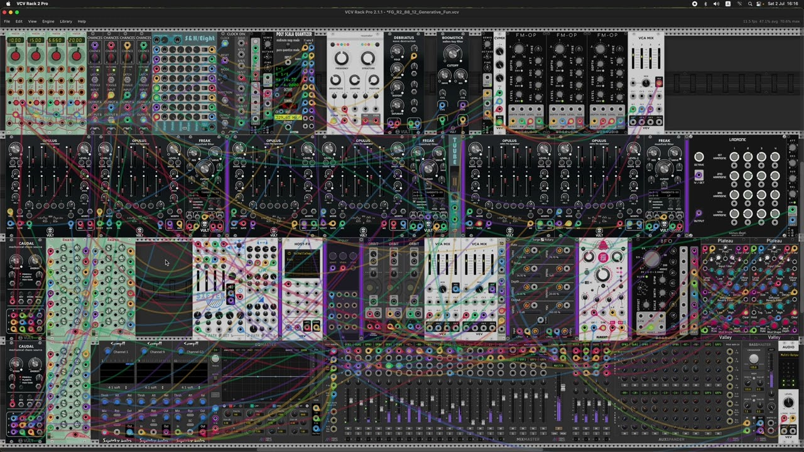Screen dimensions: 804x452
Task: Click the BOOMSTICK DRIVE knob
Action: pos(445,76)
